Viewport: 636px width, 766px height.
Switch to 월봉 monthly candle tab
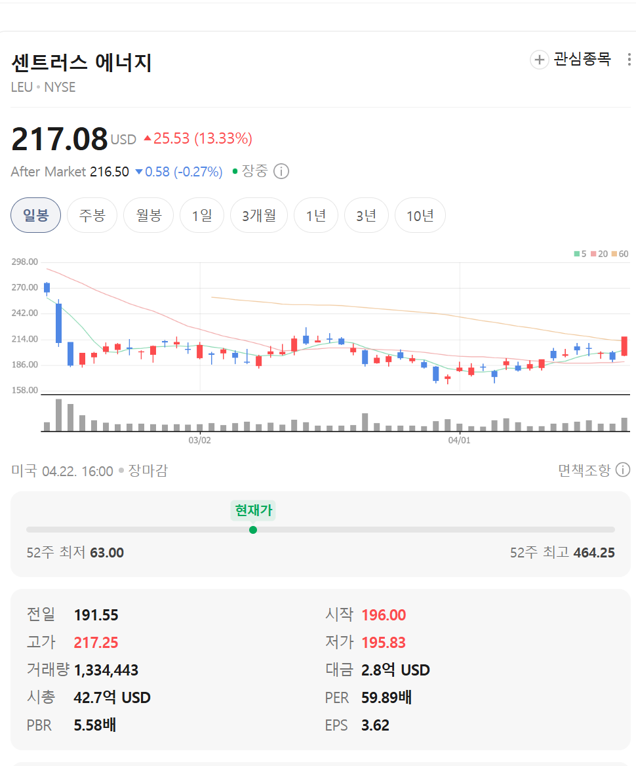(148, 215)
